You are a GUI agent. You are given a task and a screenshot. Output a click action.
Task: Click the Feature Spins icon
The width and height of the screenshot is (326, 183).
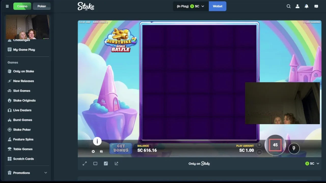point(9,139)
